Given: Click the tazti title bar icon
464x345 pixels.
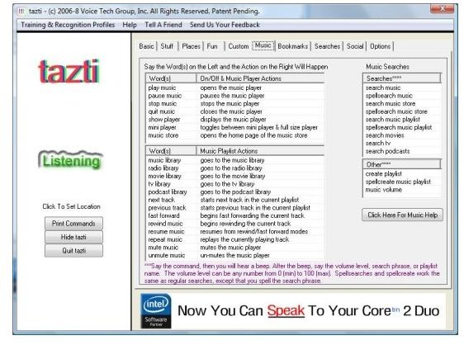Looking at the screenshot, I should click(21, 12).
